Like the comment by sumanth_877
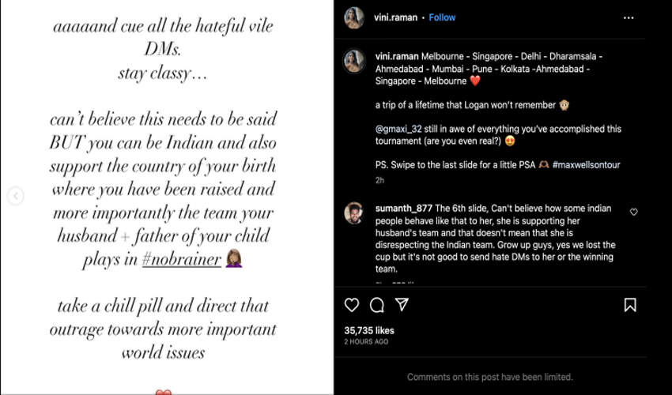The width and height of the screenshot is (672, 395). coord(634,212)
